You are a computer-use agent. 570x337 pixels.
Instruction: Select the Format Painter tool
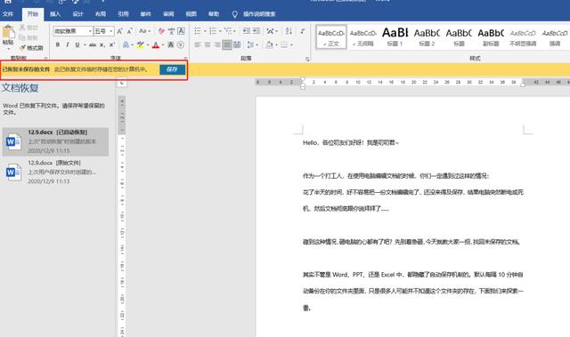pyautogui.click(x=31, y=48)
